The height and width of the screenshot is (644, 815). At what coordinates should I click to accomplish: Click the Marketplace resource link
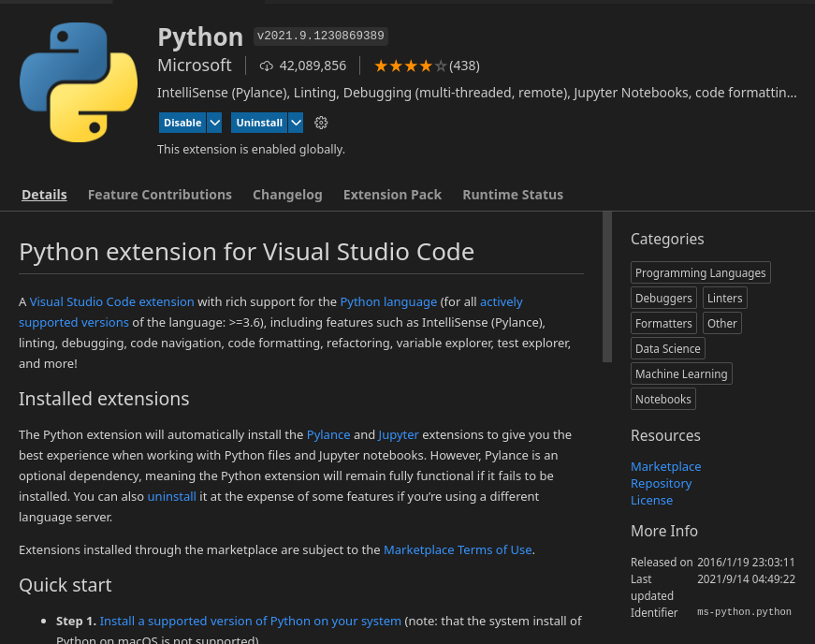(x=665, y=466)
